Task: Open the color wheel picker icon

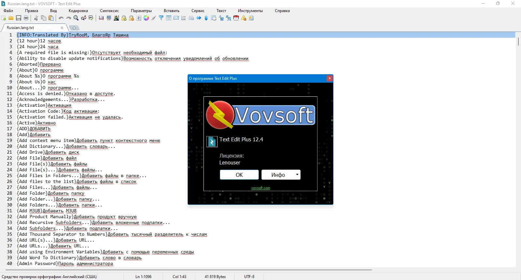Action: [x=146, y=18]
